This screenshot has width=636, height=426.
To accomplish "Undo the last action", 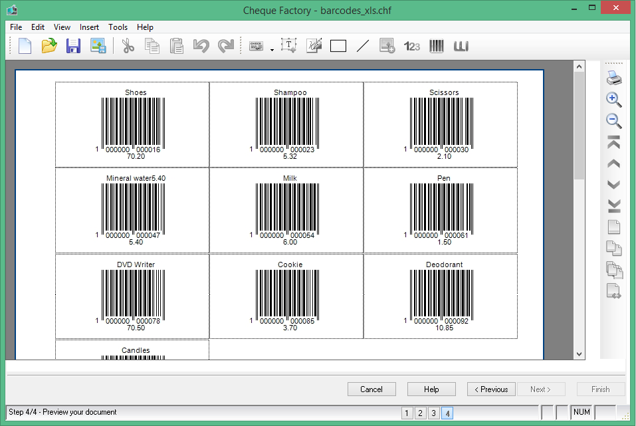I will click(201, 46).
